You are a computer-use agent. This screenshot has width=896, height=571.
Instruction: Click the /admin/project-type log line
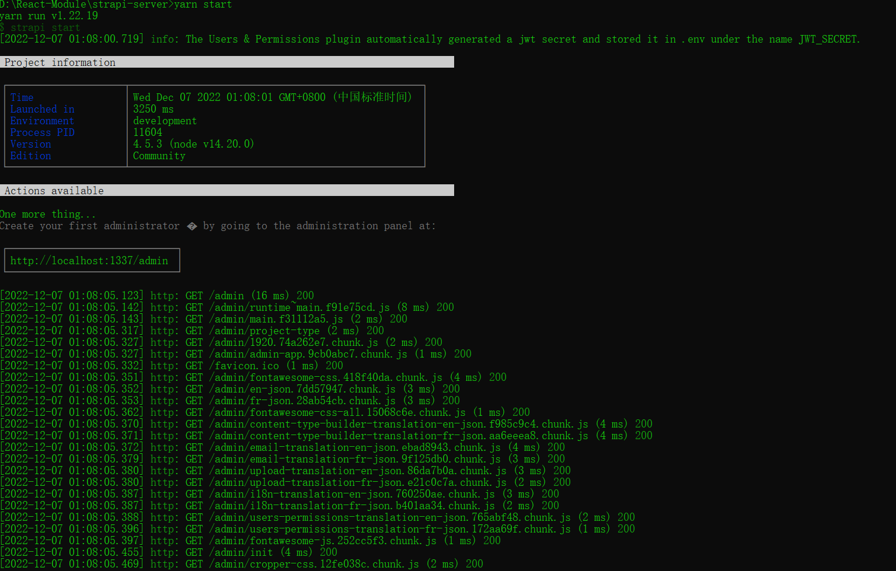coord(192,331)
